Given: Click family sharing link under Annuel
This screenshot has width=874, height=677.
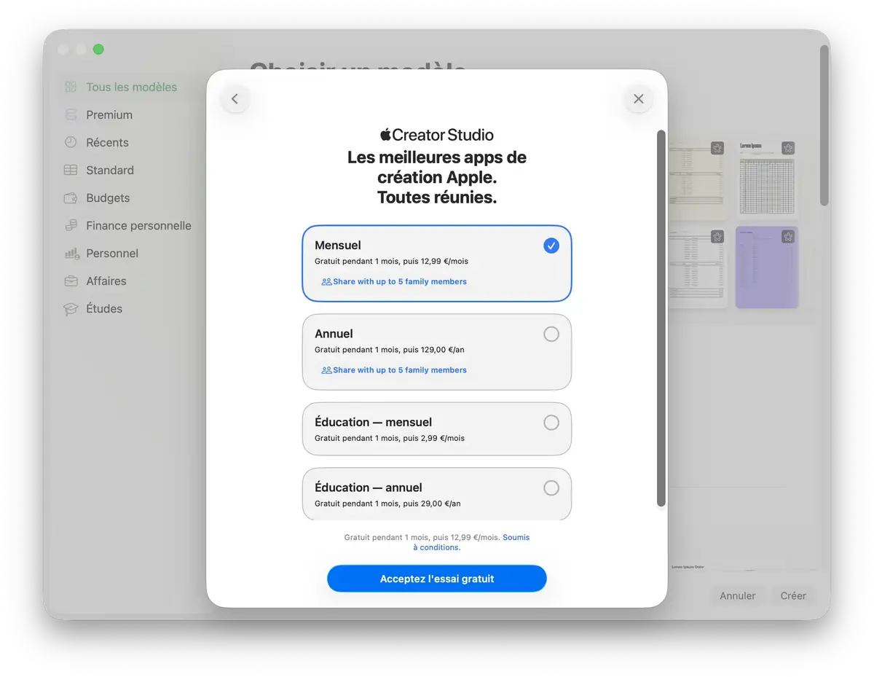Looking at the screenshot, I should (x=394, y=370).
